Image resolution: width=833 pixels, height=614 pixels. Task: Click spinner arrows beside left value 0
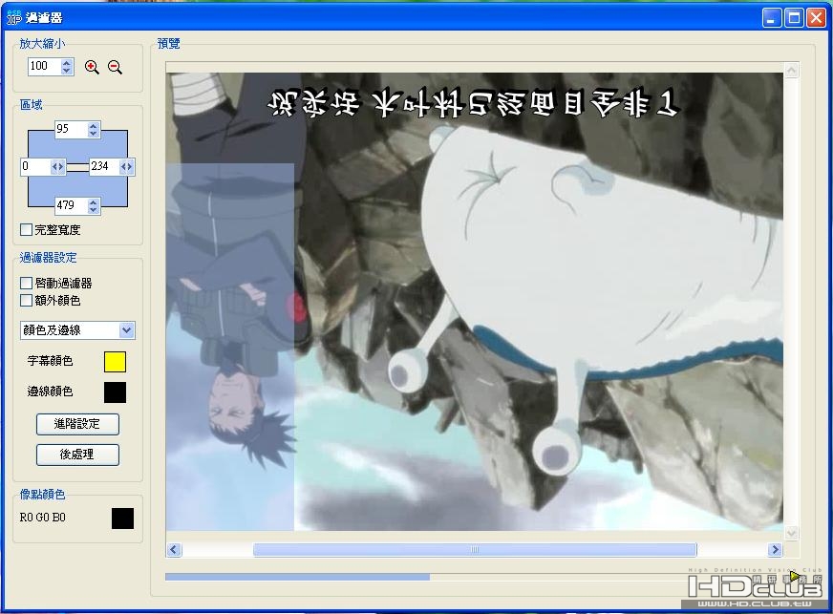57,167
